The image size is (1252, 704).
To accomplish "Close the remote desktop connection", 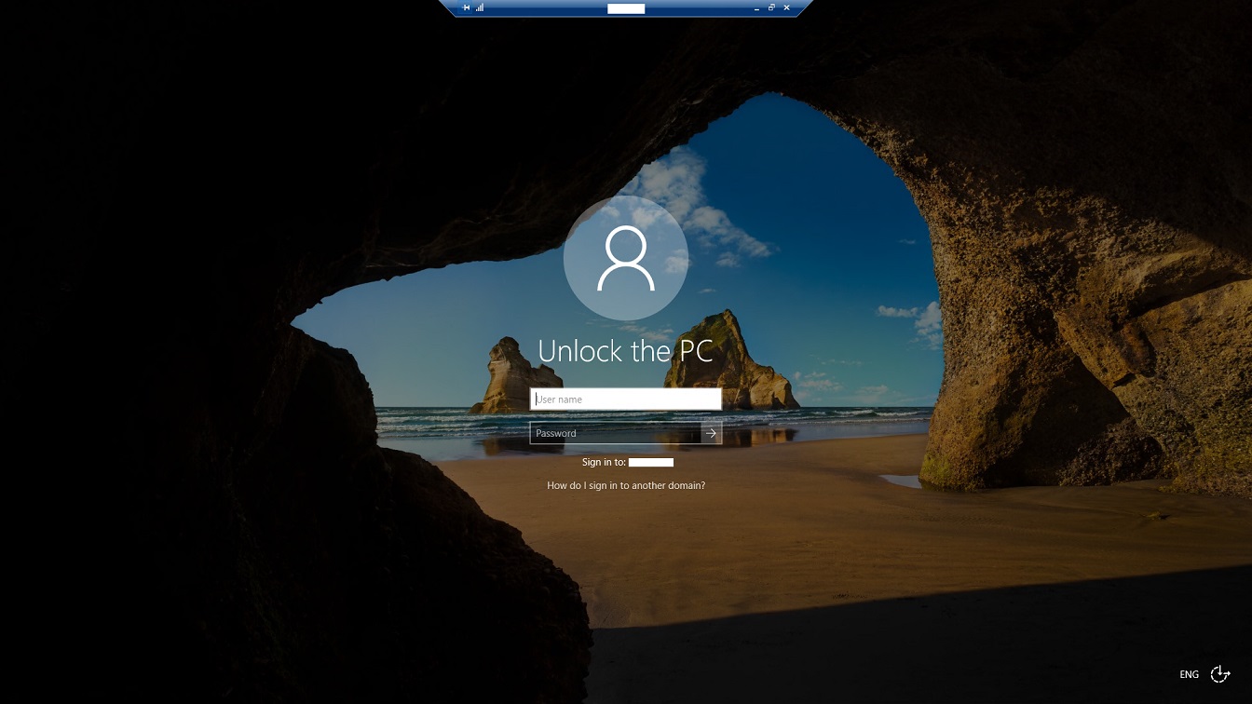I will (787, 7).
